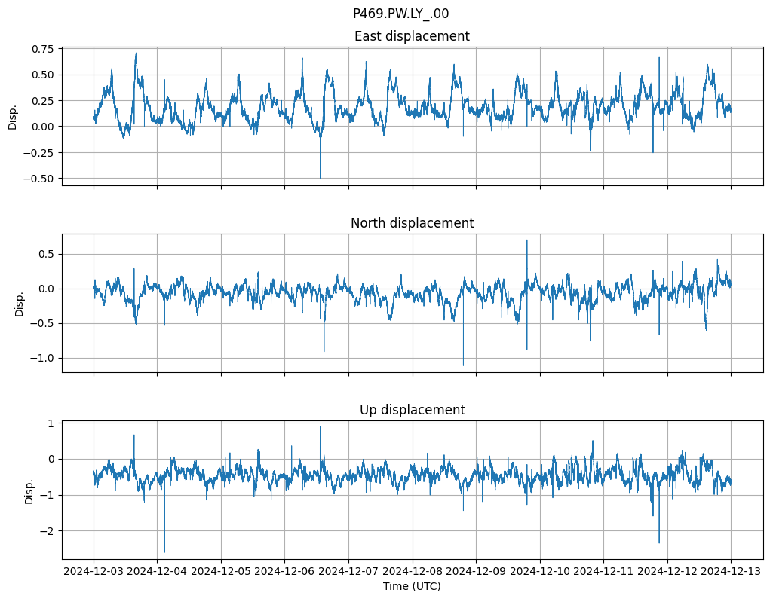
Task: Click the North plot's Disp. y-axis label
Action: click(x=20, y=303)
